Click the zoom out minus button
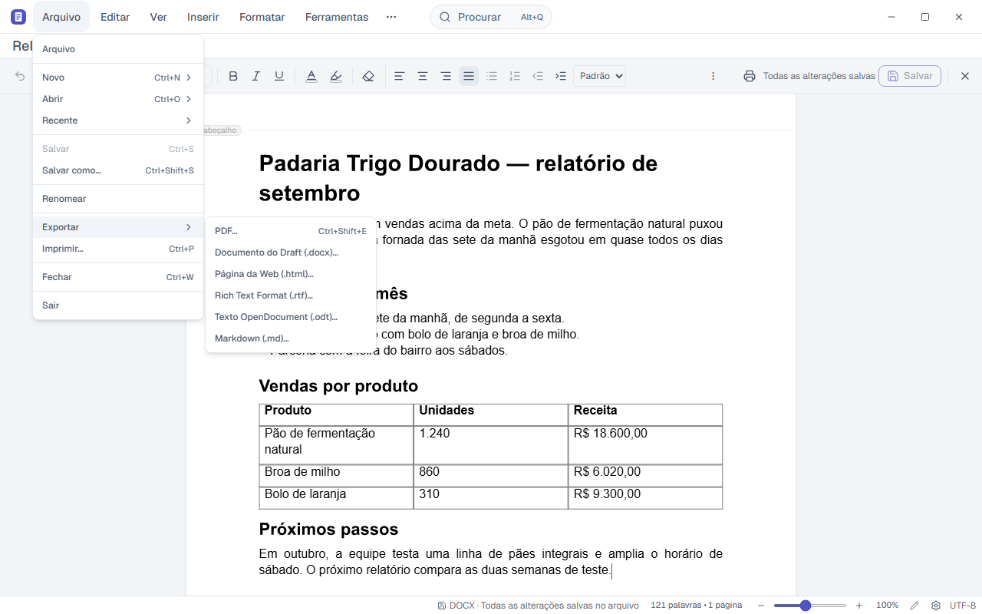The image size is (982, 614). click(760, 606)
